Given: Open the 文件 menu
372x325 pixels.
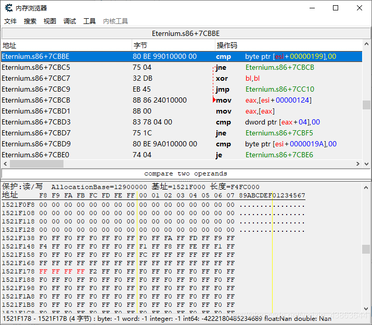Looking at the screenshot, I should tap(10, 21).
